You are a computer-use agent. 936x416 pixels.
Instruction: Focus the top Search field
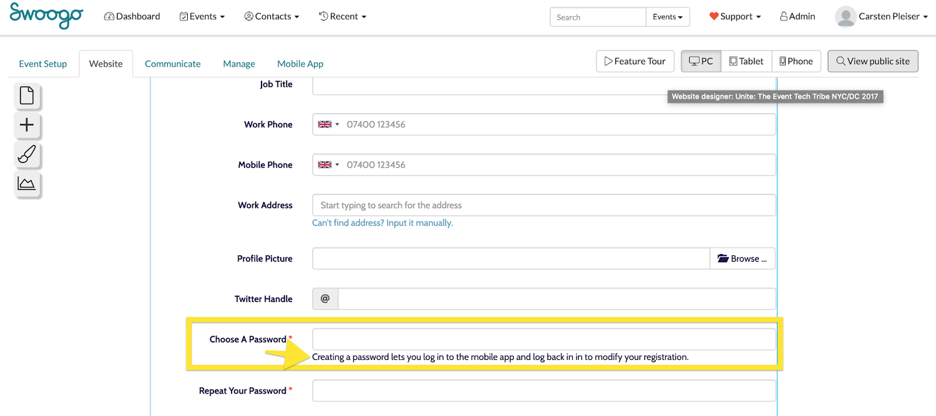(598, 17)
